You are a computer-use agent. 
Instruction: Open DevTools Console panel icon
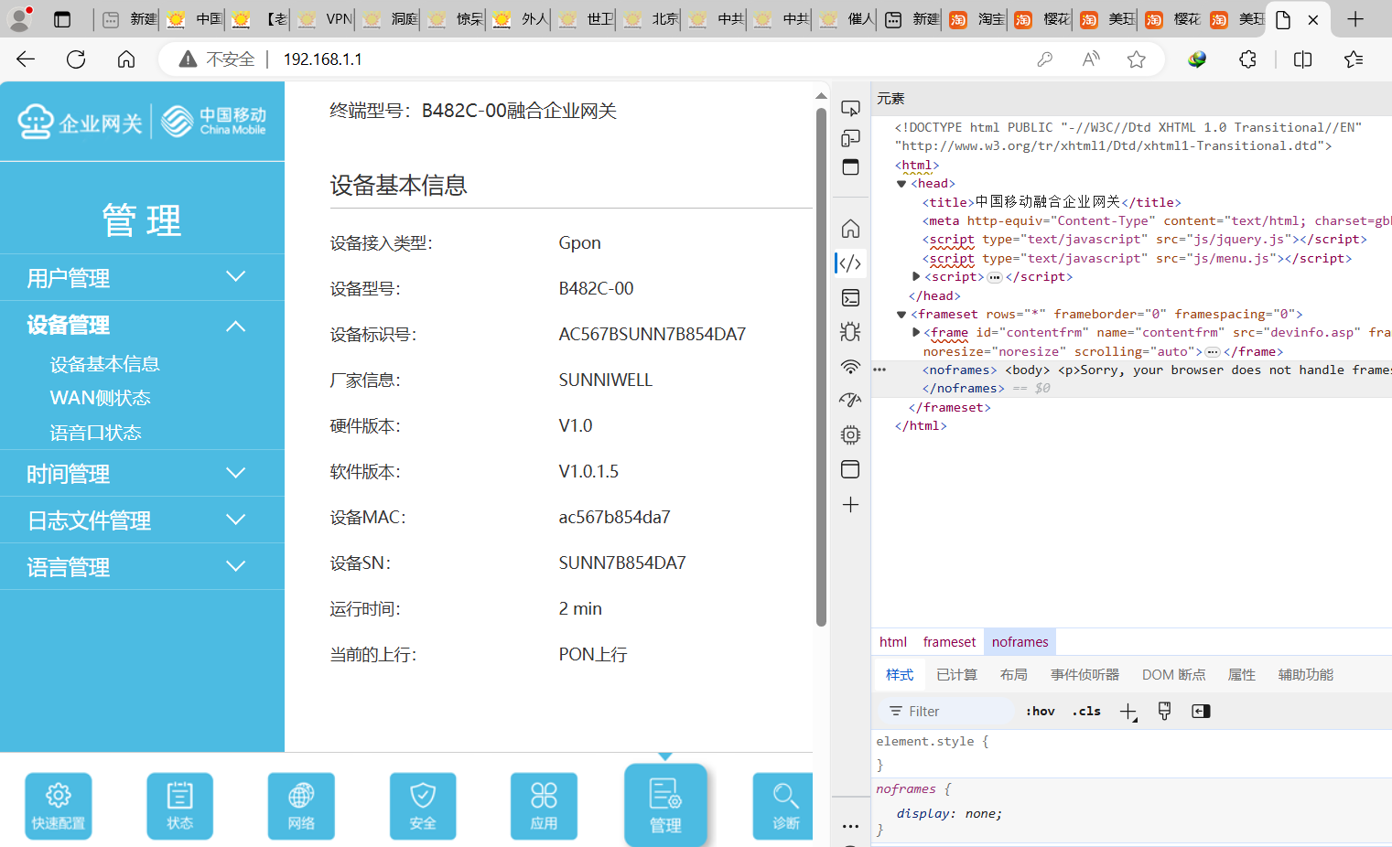[x=850, y=297]
